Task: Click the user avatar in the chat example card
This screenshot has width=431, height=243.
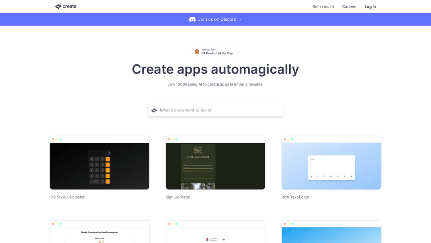Action: [207, 239]
